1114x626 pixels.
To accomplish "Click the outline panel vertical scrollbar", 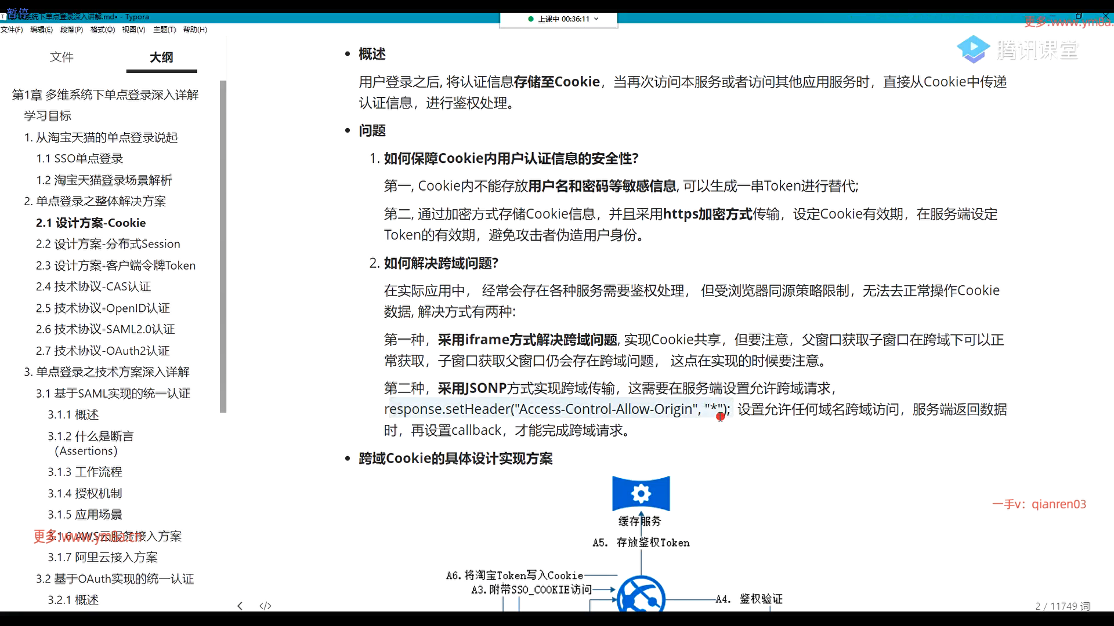I will coord(223,246).
